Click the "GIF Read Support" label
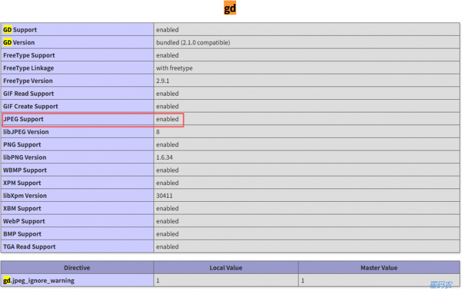Screen dimensions: 462x294 28,93
